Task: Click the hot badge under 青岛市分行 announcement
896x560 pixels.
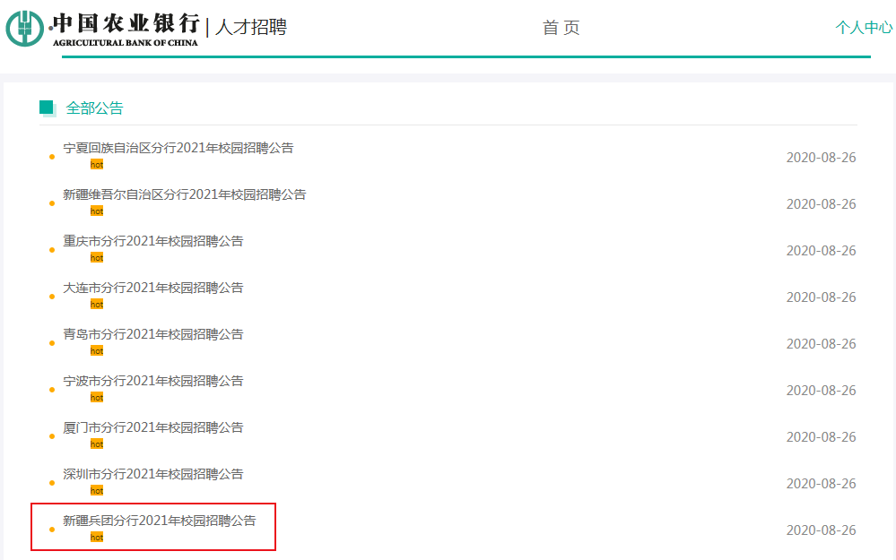Action: coord(97,351)
